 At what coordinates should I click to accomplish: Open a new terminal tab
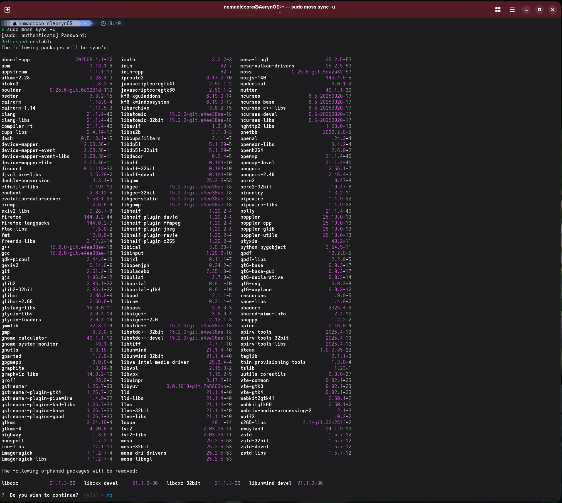pos(7,10)
